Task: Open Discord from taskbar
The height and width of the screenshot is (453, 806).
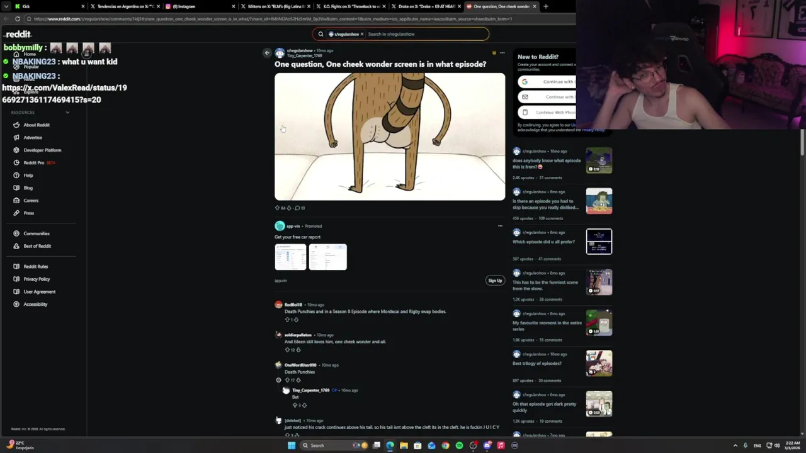Action: point(487,445)
